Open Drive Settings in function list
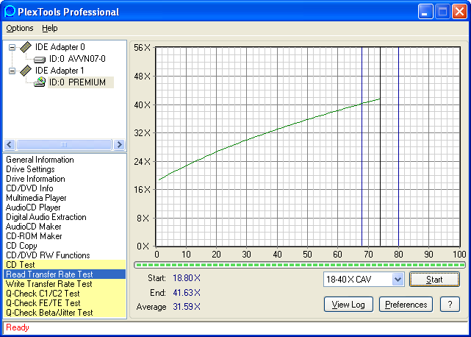This screenshot has height=337, width=471. tap(64, 169)
